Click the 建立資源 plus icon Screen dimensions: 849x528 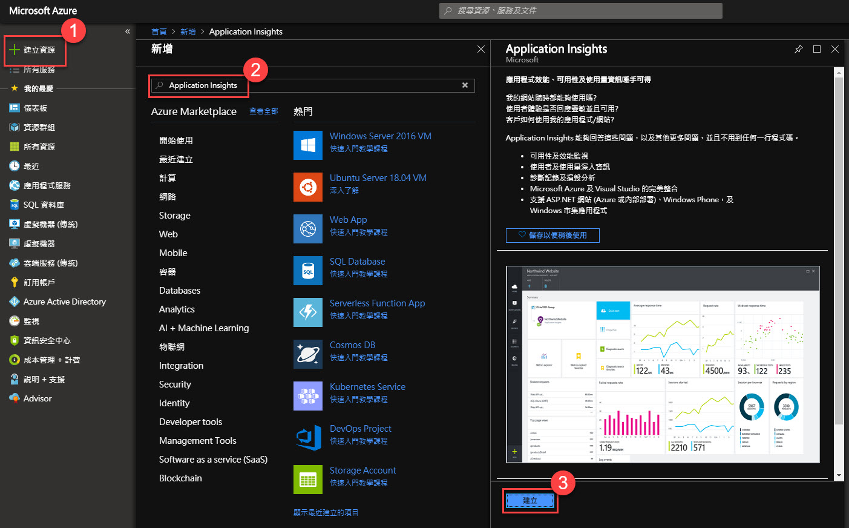(15, 50)
